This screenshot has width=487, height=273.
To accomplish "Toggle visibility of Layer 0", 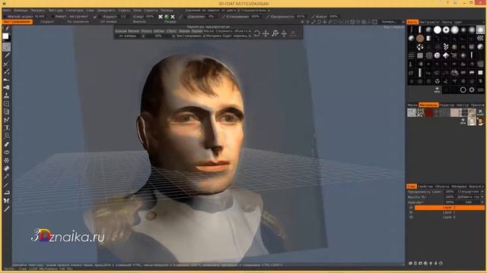I will (411, 217).
